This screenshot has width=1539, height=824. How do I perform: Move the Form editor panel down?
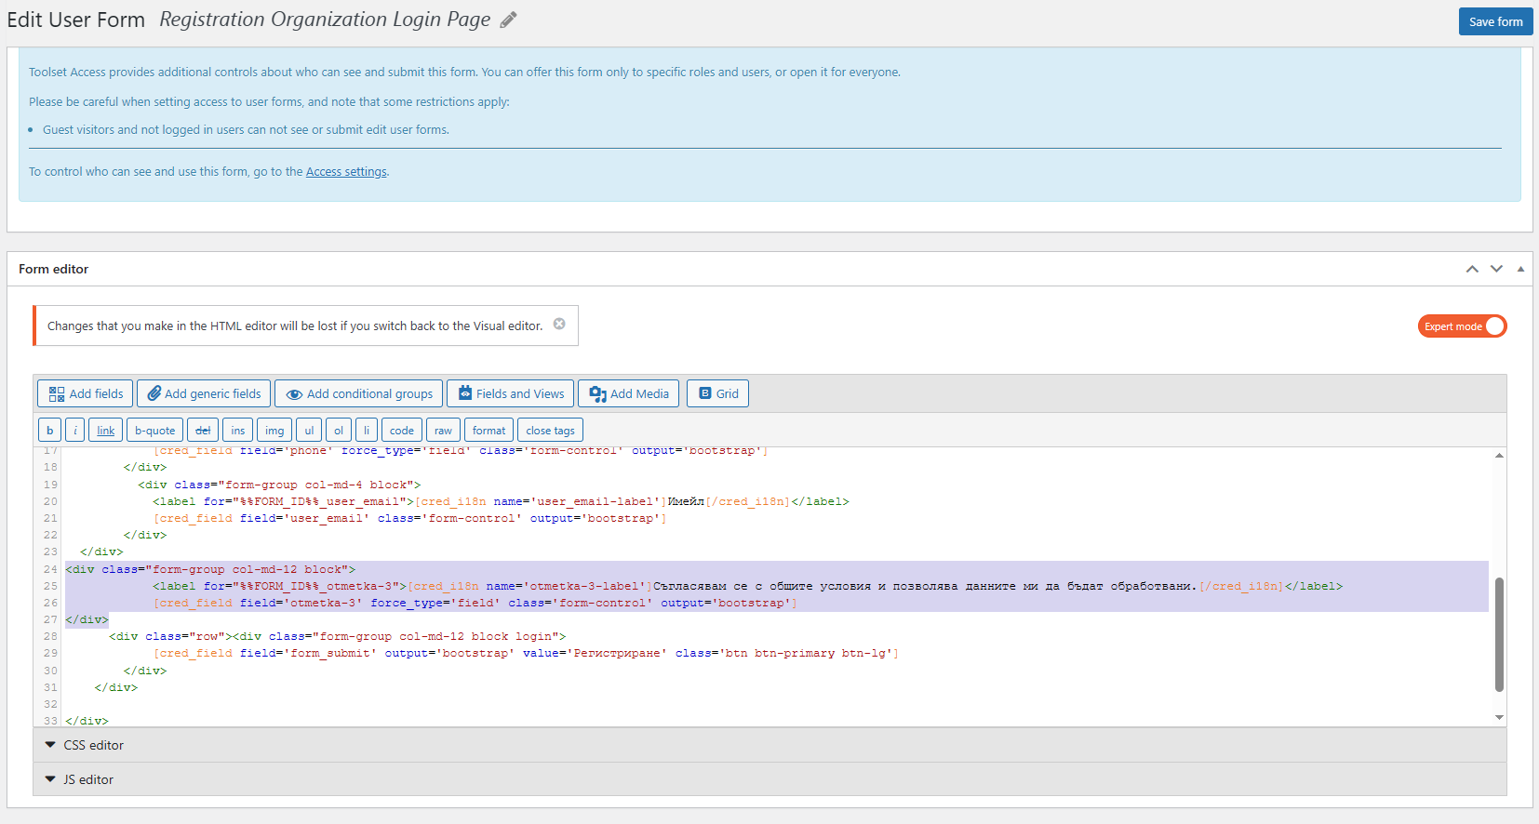(1496, 269)
